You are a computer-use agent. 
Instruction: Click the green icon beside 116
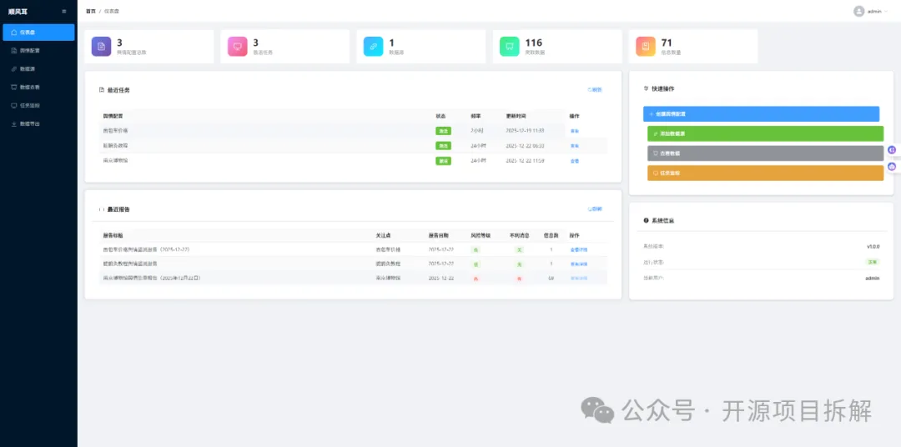coord(510,47)
